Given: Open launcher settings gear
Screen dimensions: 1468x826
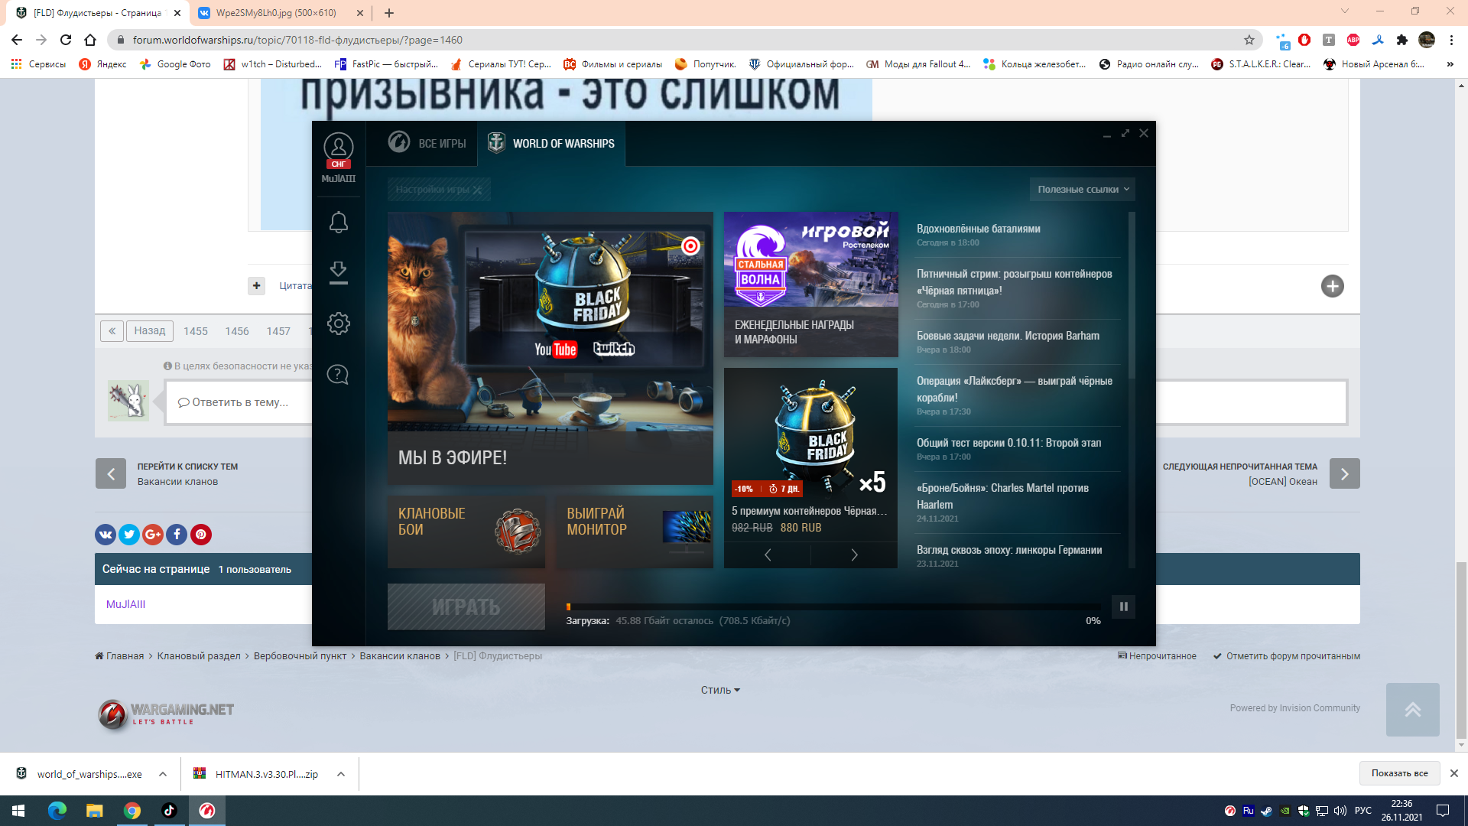Looking at the screenshot, I should point(338,324).
